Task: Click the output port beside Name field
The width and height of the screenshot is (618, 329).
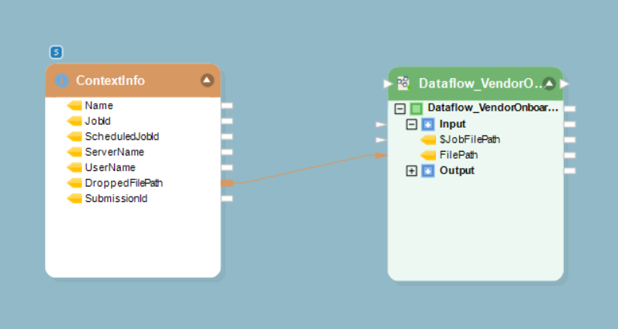Action: 227,105
